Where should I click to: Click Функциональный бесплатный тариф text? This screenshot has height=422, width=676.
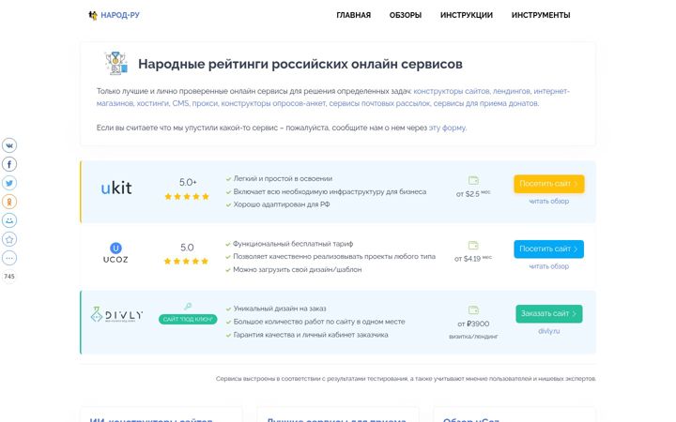pyautogui.click(x=293, y=244)
